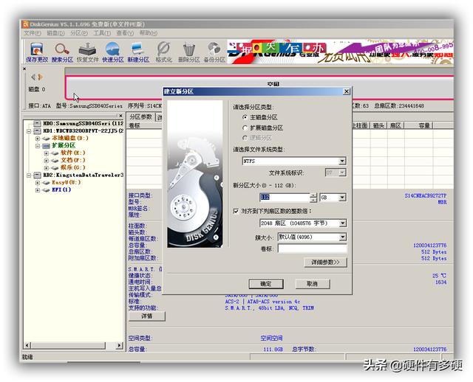
Task: Click the volume label (卷标) input field
Action: coord(312,249)
